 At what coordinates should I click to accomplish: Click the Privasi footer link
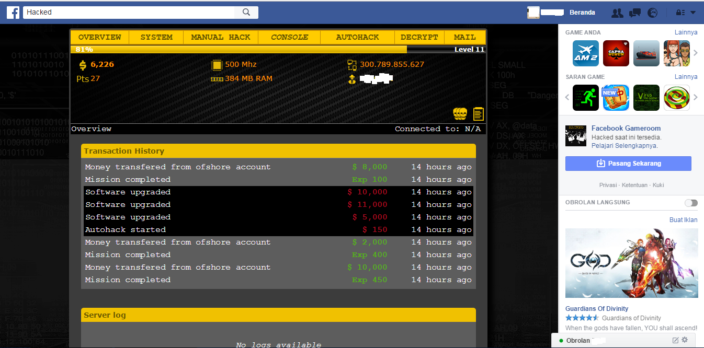[608, 185]
